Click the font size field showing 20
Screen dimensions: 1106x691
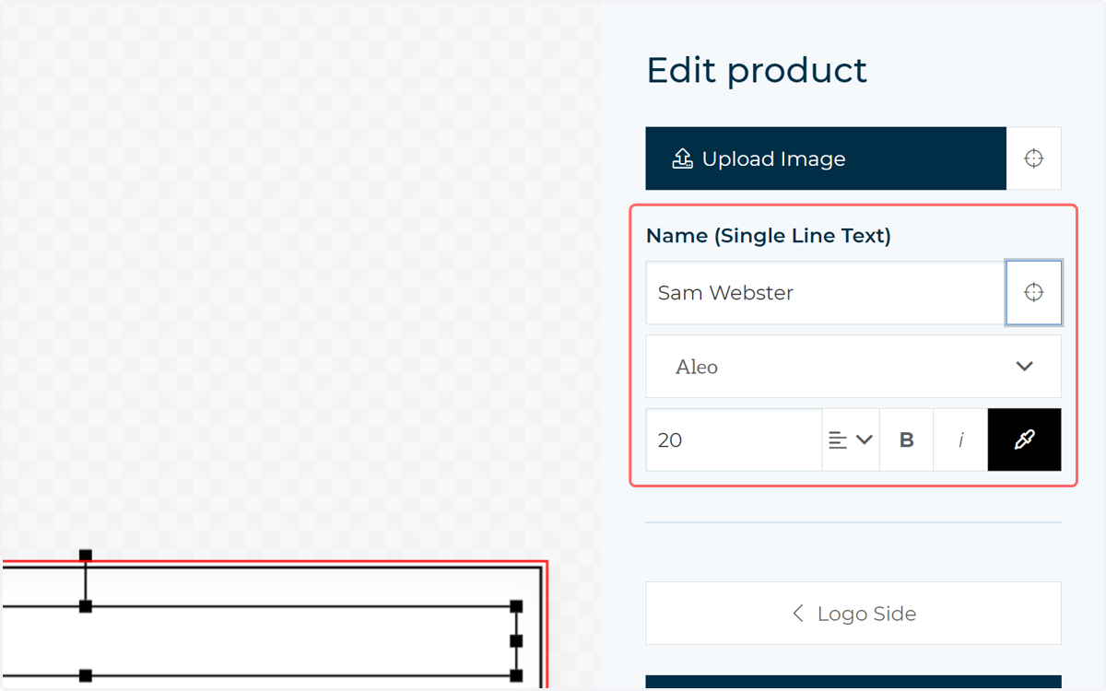pos(734,440)
